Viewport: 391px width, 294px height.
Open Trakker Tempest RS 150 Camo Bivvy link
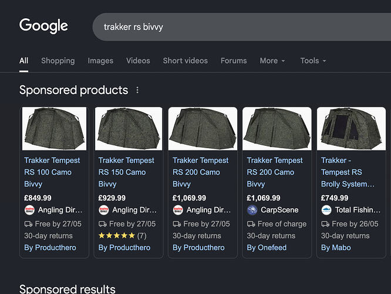pos(126,172)
